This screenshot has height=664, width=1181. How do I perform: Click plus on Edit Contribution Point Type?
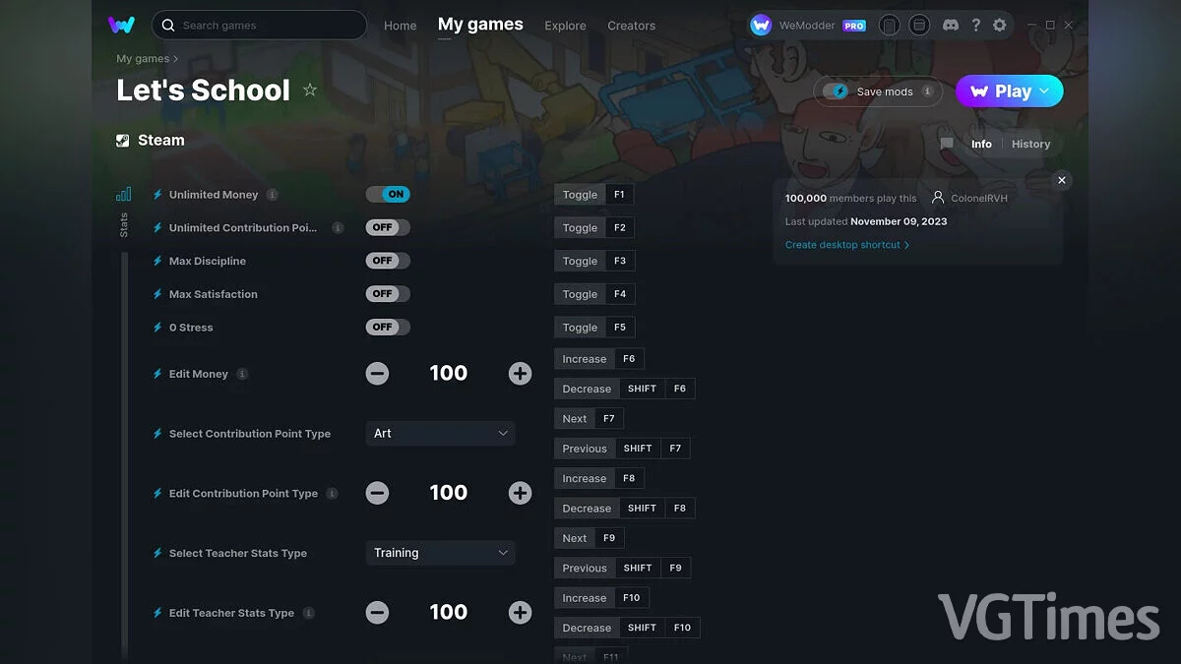pyautogui.click(x=520, y=493)
